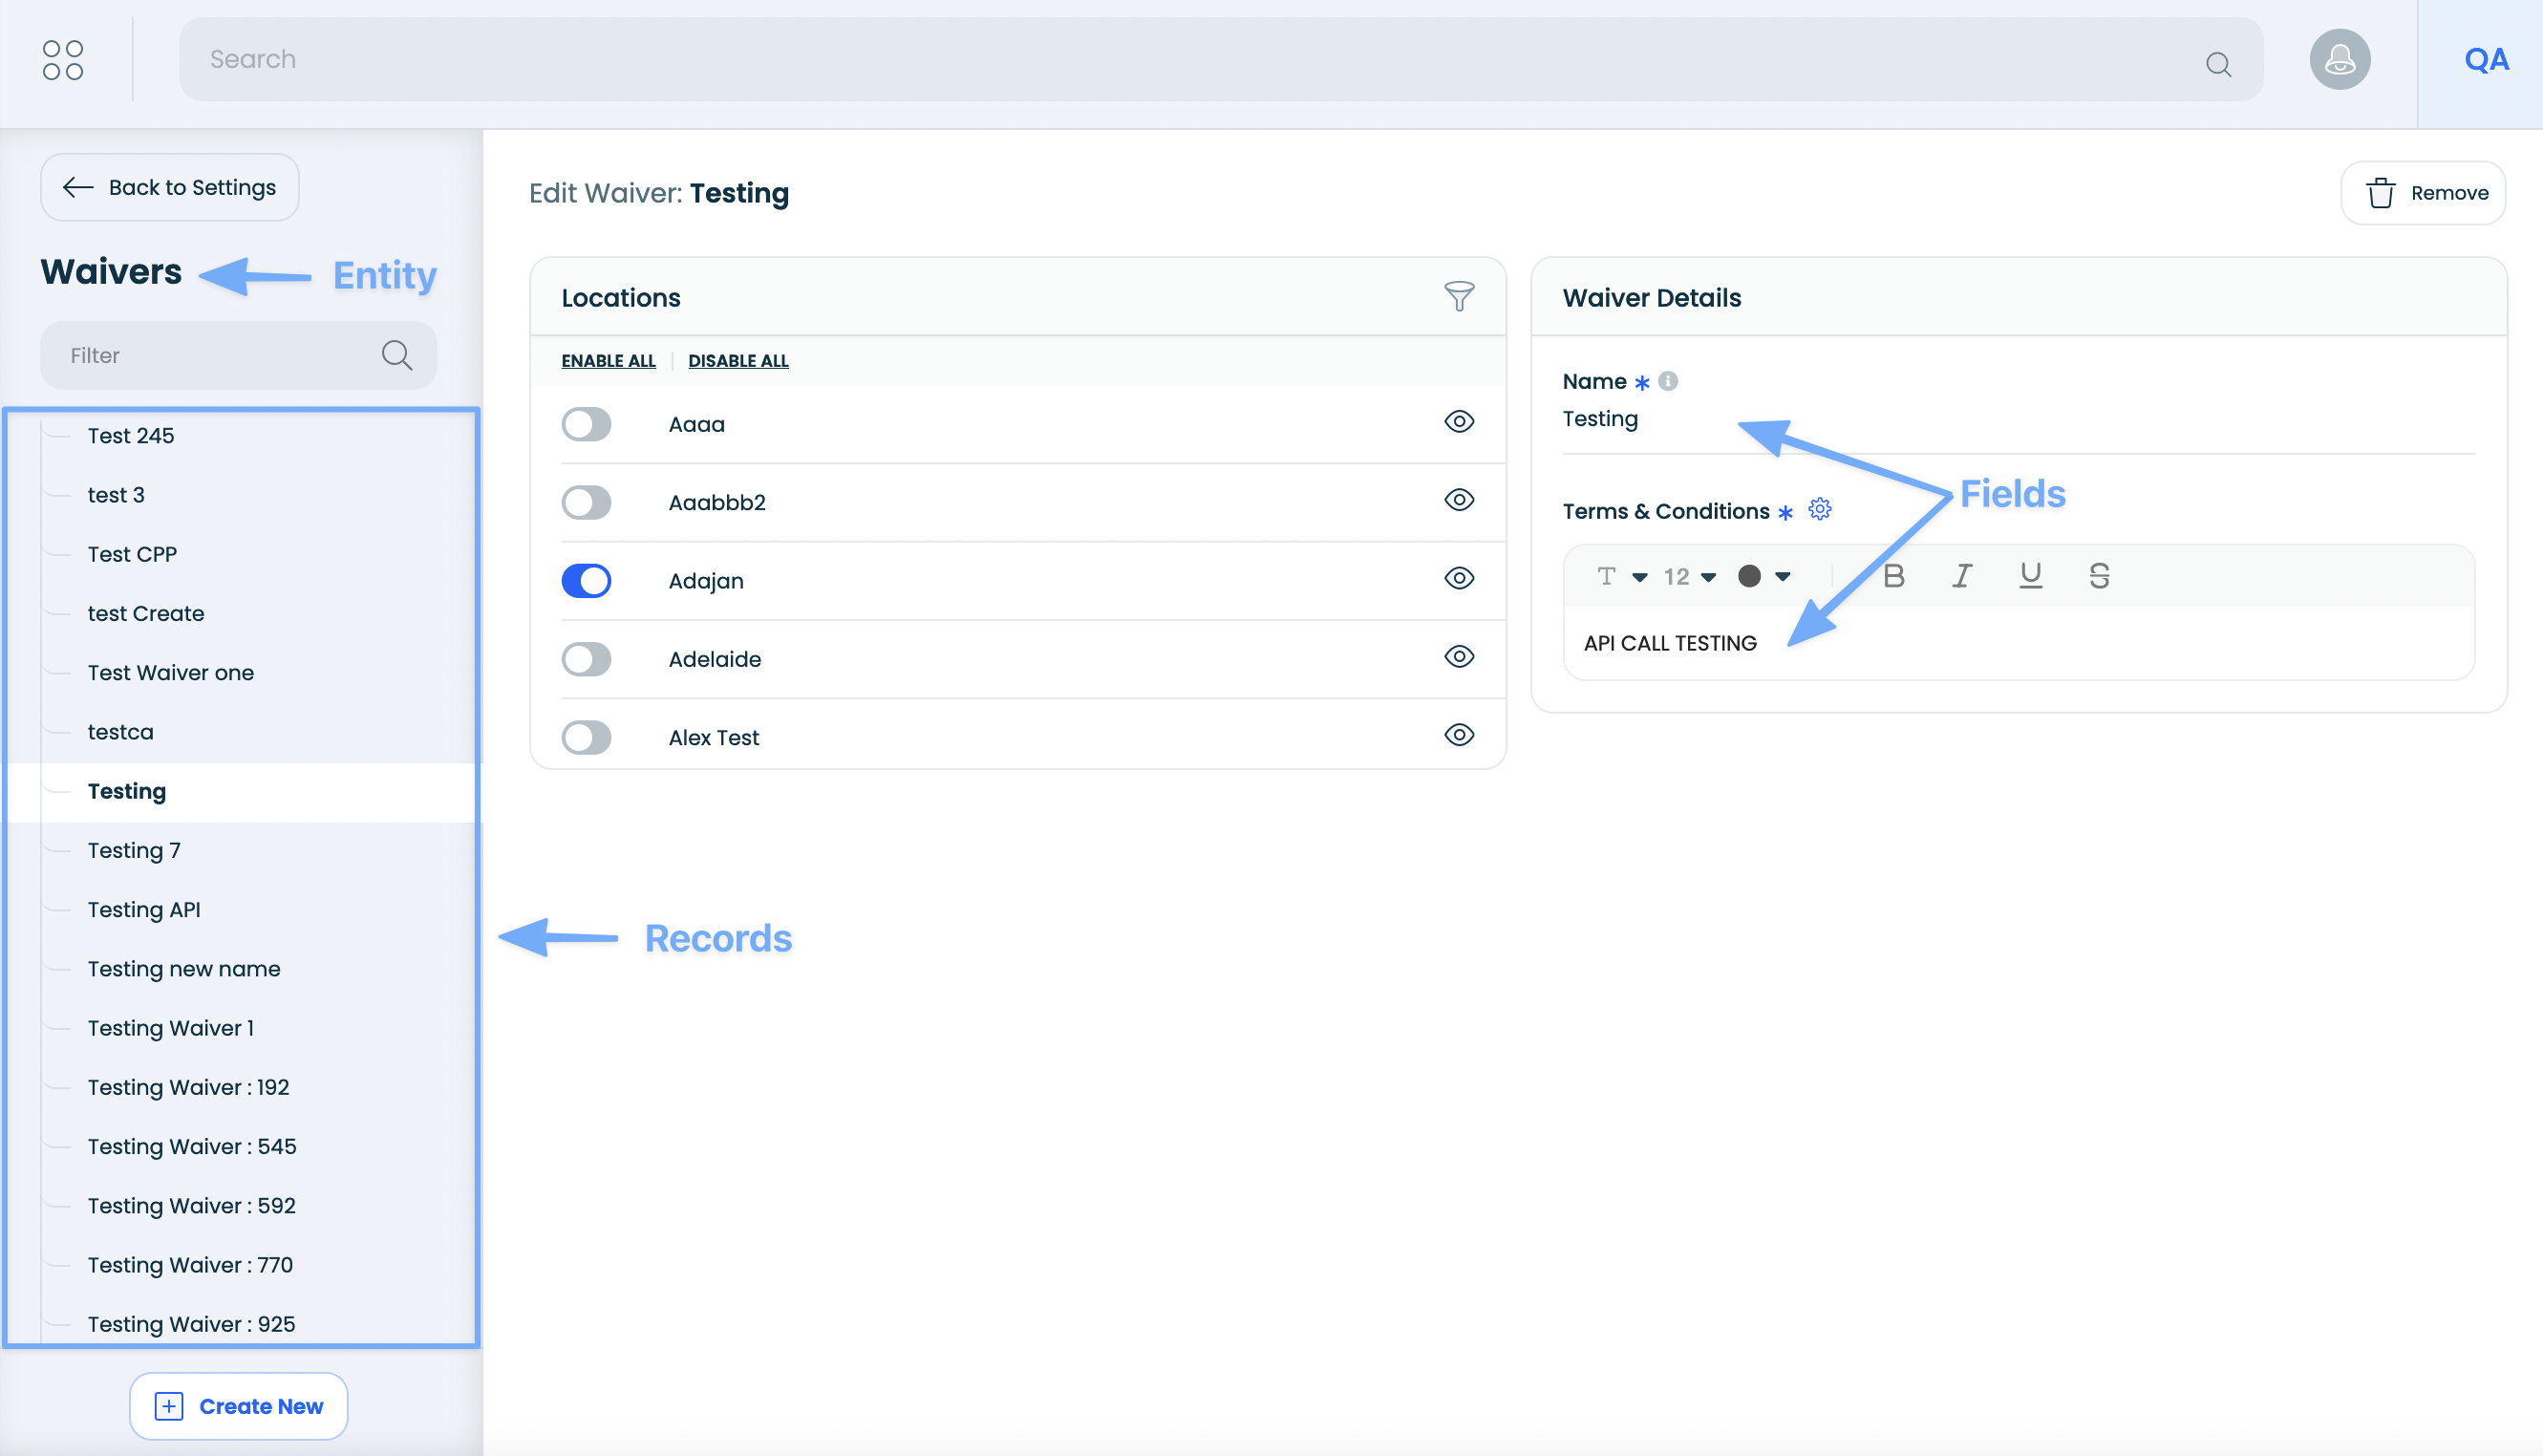Disable the Adajan location toggle
The width and height of the screenshot is (2543, 1456).
click(587, 581)
